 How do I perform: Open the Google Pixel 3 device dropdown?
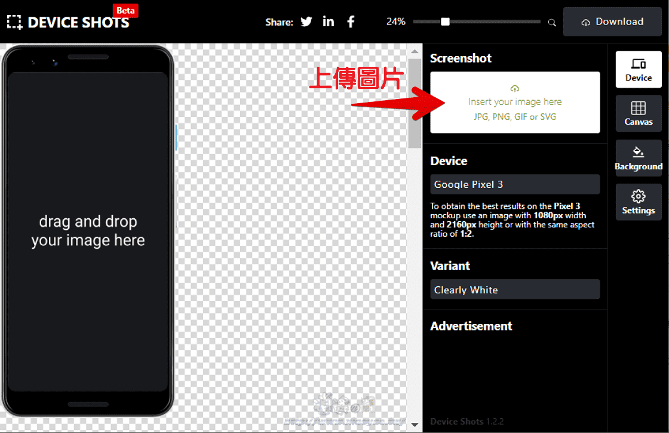515,184
